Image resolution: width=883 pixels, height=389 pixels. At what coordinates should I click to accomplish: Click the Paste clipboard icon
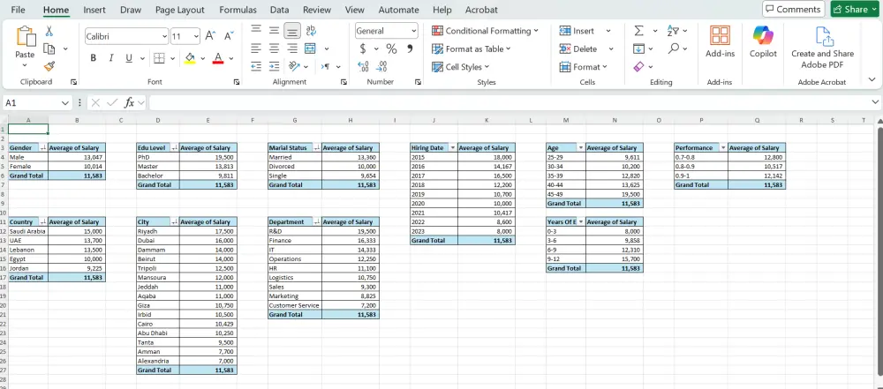(x=25, y=36)
